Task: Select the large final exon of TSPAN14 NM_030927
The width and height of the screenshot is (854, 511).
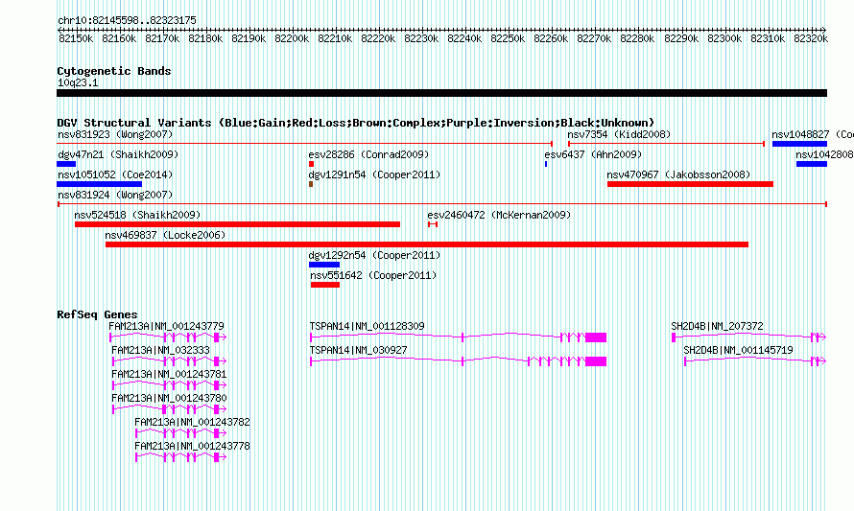Action: click(x=596, y=361)
